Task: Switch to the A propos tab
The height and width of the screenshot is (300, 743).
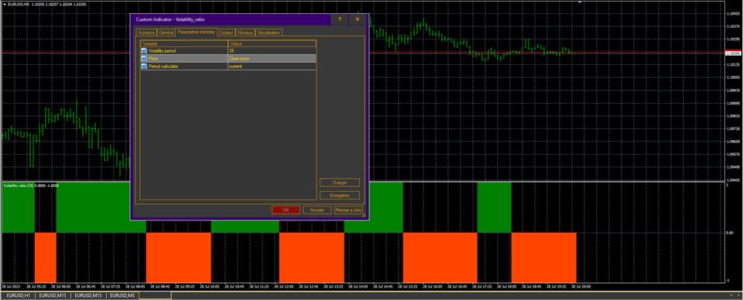Action: pos(146,32)
